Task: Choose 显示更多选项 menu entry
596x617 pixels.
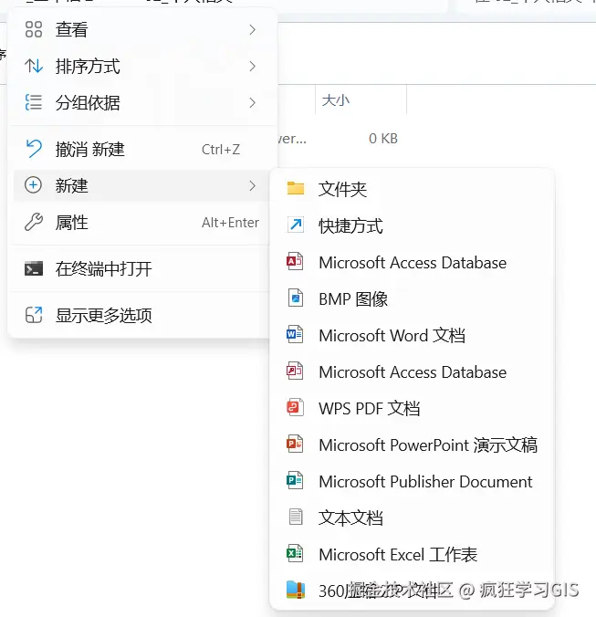Action: coord(141,315)
